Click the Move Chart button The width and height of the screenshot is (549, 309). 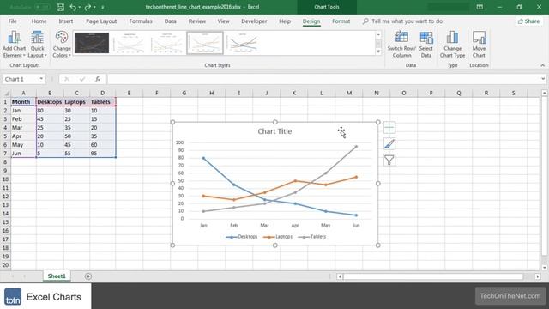pyautogui.click(x=479, y=45)
